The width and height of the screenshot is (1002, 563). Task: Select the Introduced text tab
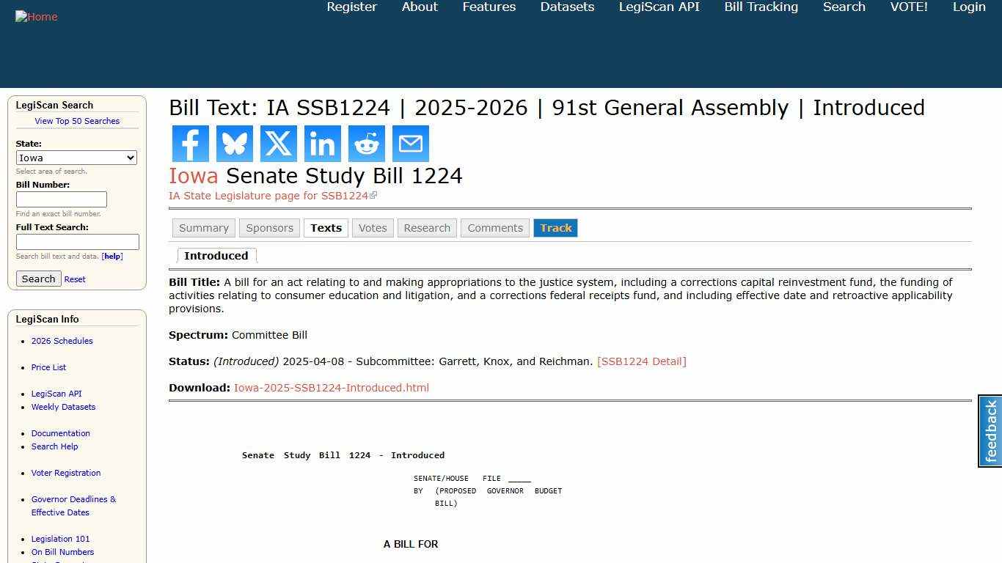coord(216,255)
